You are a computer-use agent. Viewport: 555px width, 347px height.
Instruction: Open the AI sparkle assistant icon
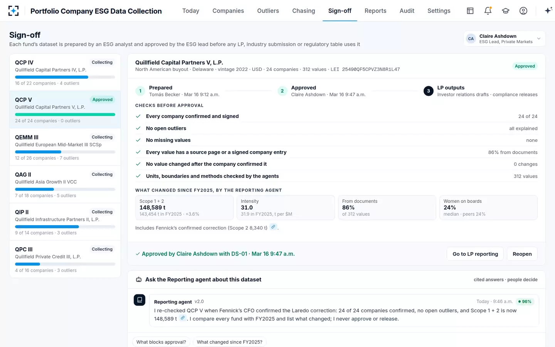click(548, 10)
